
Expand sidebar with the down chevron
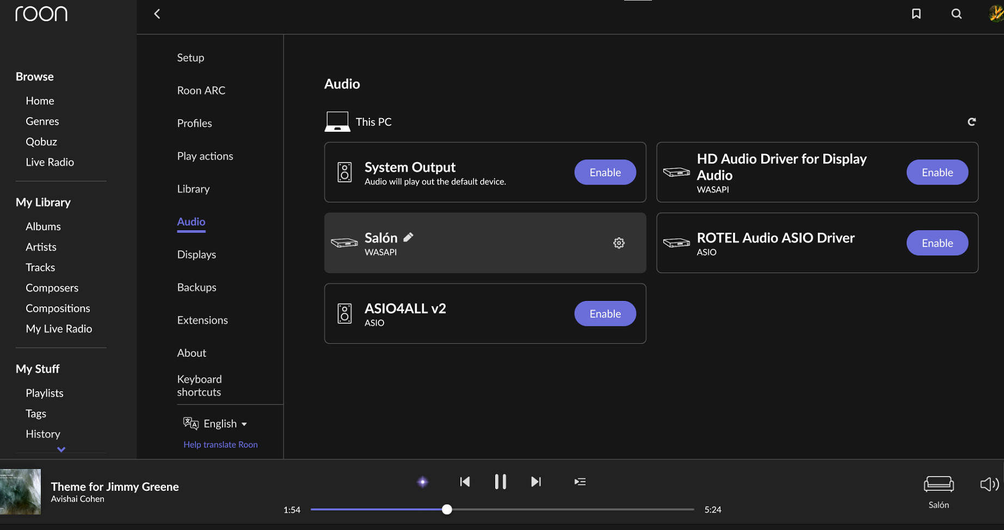[x=61, y=449]
